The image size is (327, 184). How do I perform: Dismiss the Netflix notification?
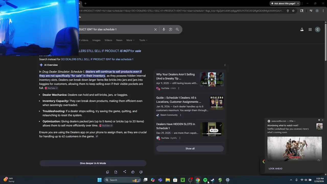[322, 120]
